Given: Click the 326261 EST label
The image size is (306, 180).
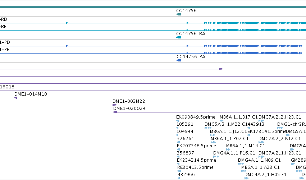Looking at the screenshot, I should pos(186,139).
